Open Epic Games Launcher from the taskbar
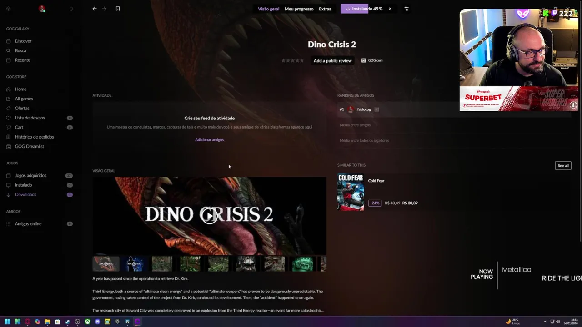 pos(117,322)
